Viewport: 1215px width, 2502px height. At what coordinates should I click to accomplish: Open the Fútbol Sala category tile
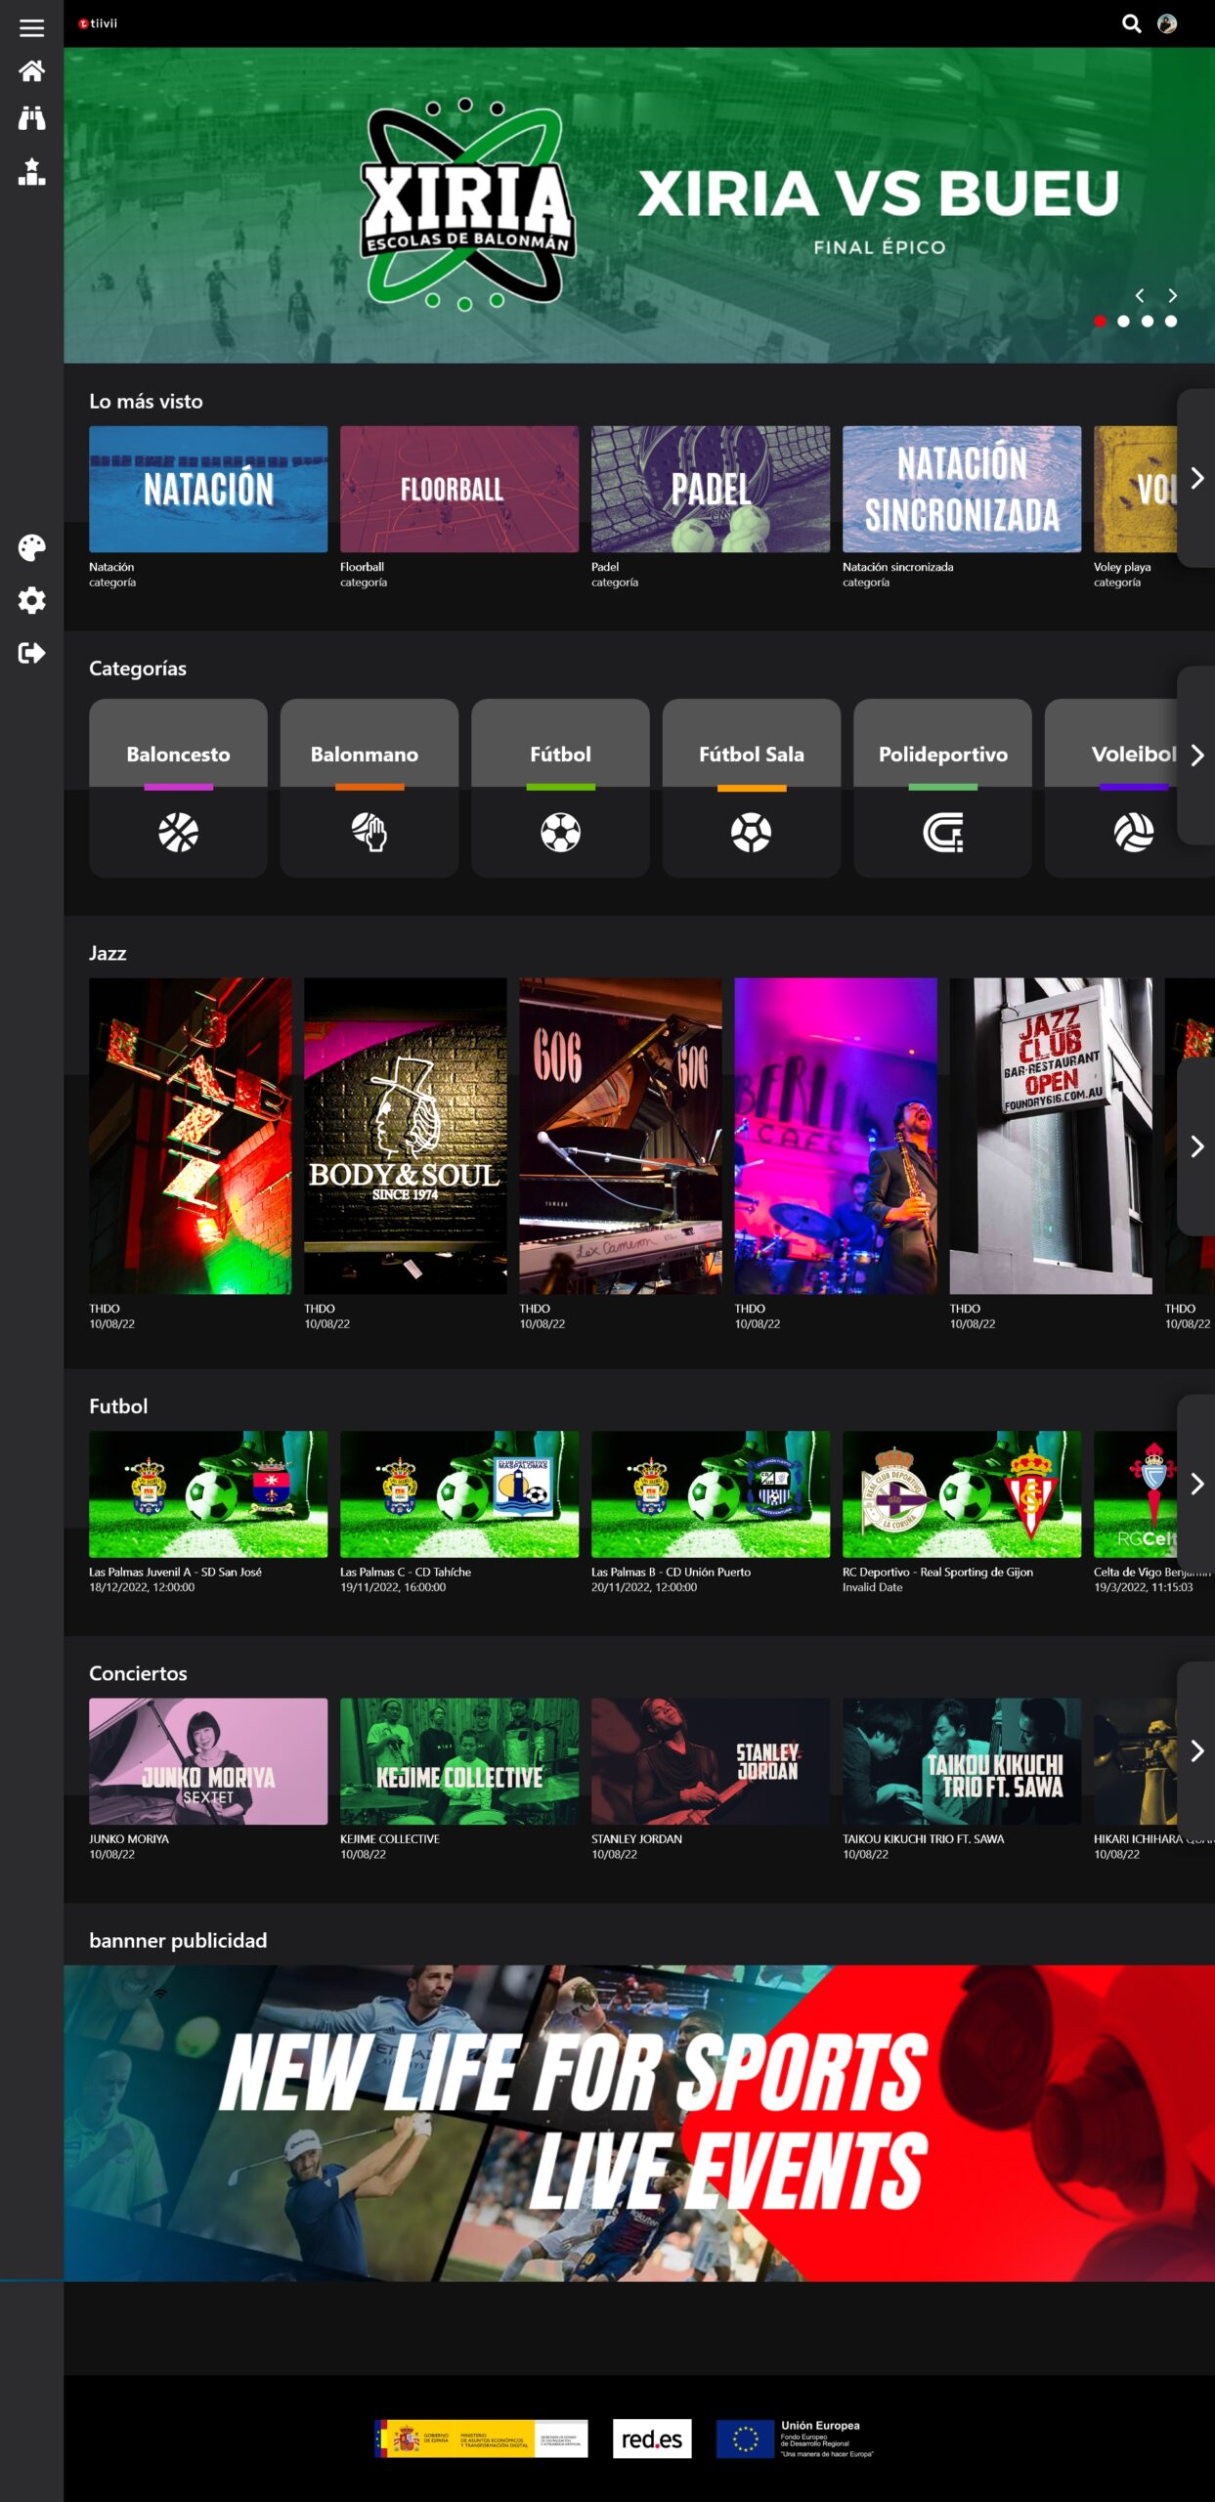coord(751,788)
